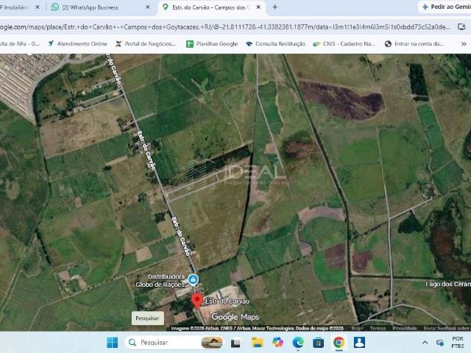
Task: Close the WhatsApp Business tab
Action: pyautogui.click(x=147, y=7)
